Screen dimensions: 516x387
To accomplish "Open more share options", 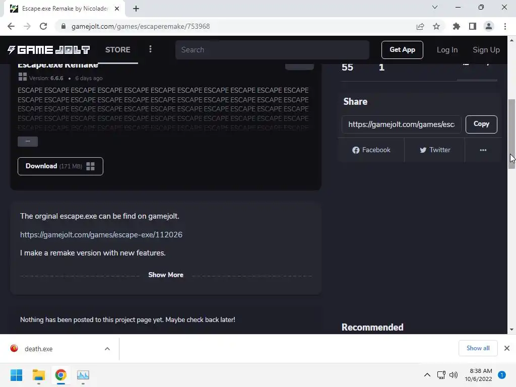I will coord(483,150).
